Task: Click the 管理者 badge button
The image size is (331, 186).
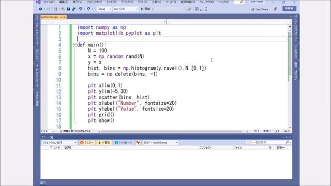Action: click(x=289, y=9)
